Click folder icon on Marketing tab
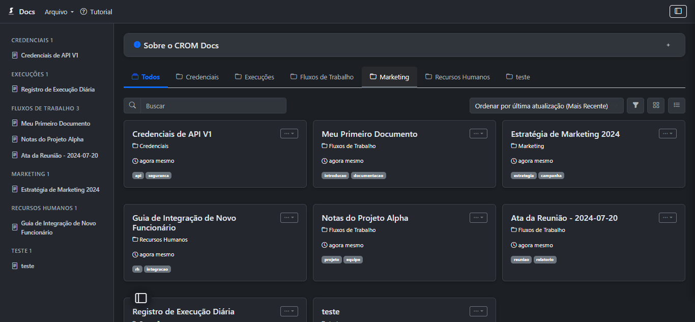The height and width of the screenshot is (322, 695). click(373, 77)
